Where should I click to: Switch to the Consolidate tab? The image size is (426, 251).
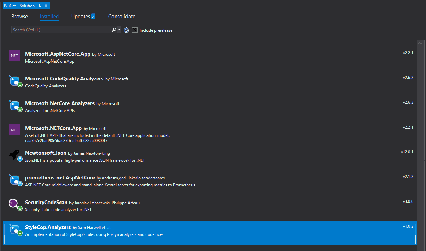[122, 17]
